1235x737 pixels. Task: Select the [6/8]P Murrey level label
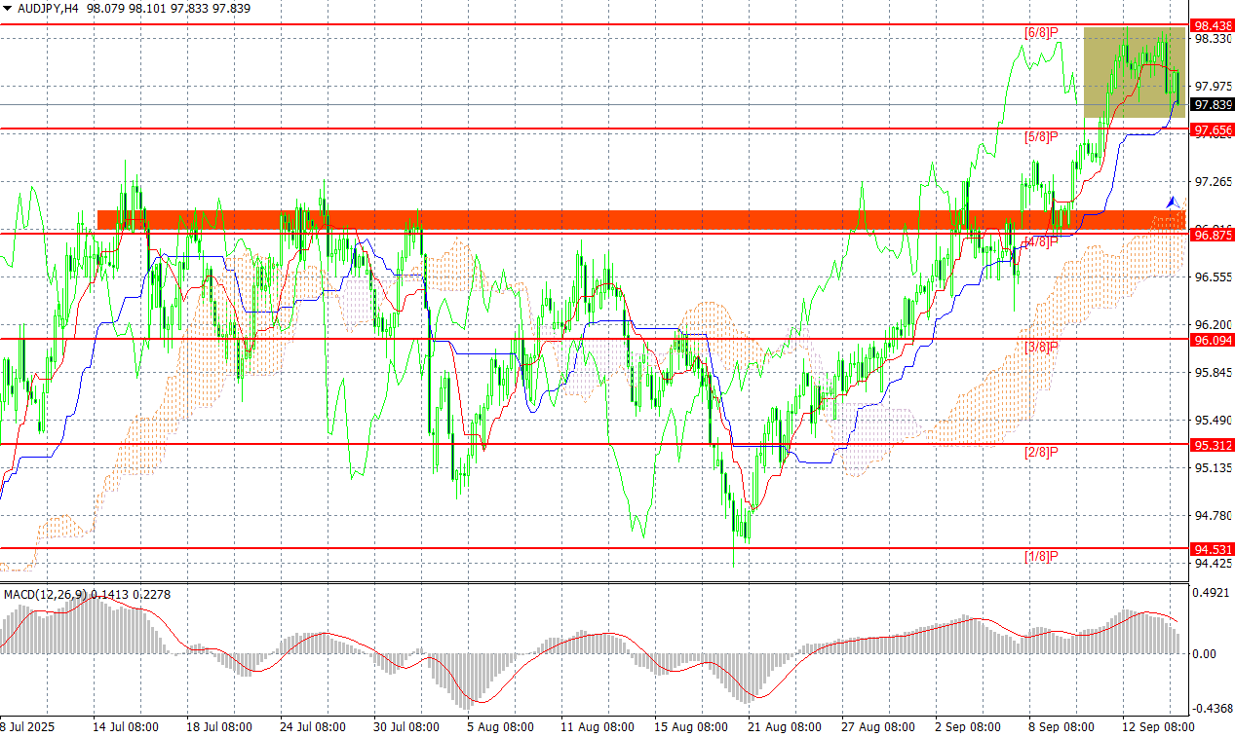coord(1041,33)
